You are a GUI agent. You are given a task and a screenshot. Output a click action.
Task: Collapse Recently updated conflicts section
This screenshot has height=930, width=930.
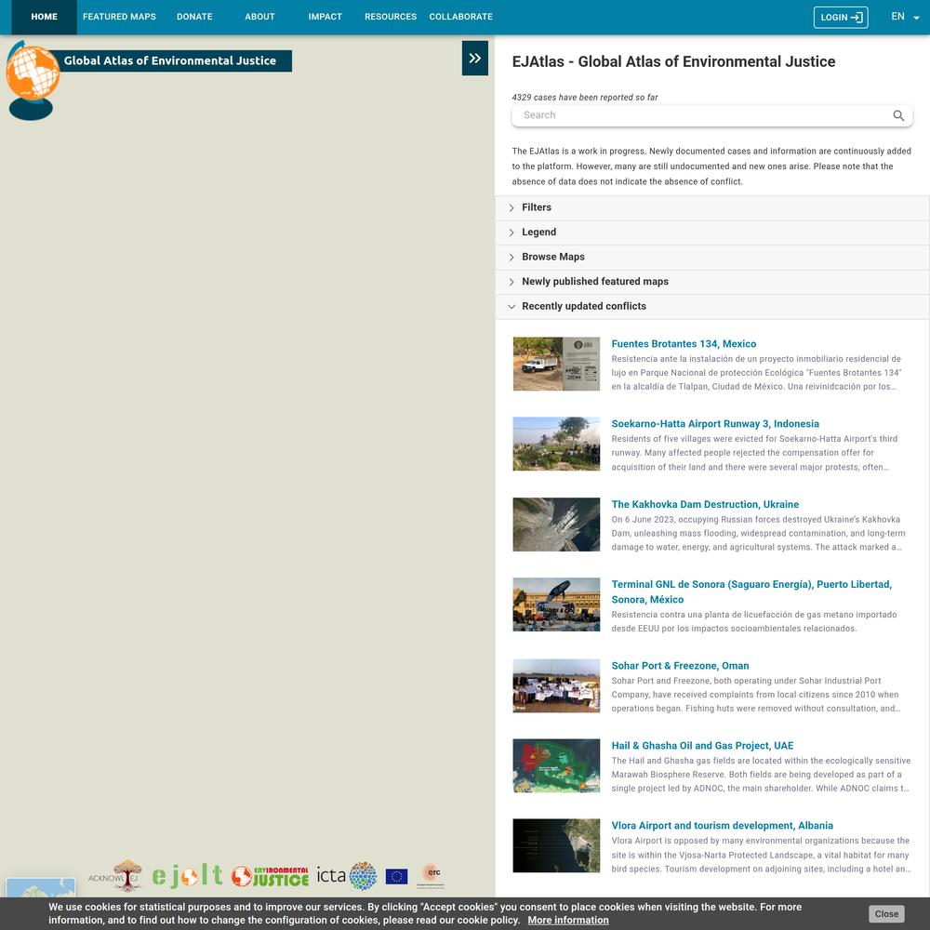712,307
